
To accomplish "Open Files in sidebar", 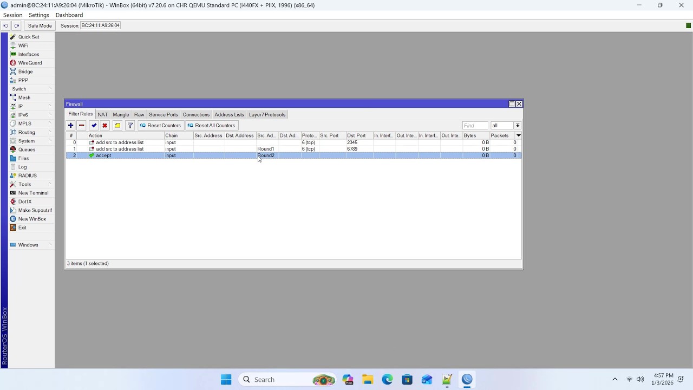I will pos(23,158).
